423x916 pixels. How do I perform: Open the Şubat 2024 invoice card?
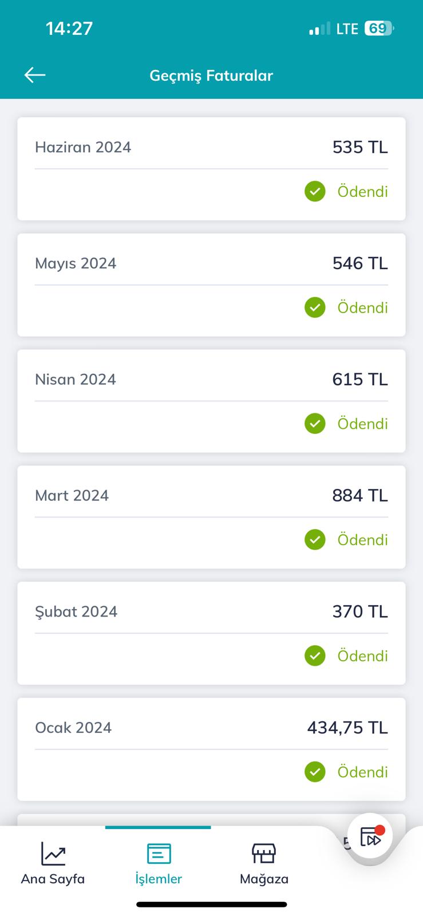[211, 633]
